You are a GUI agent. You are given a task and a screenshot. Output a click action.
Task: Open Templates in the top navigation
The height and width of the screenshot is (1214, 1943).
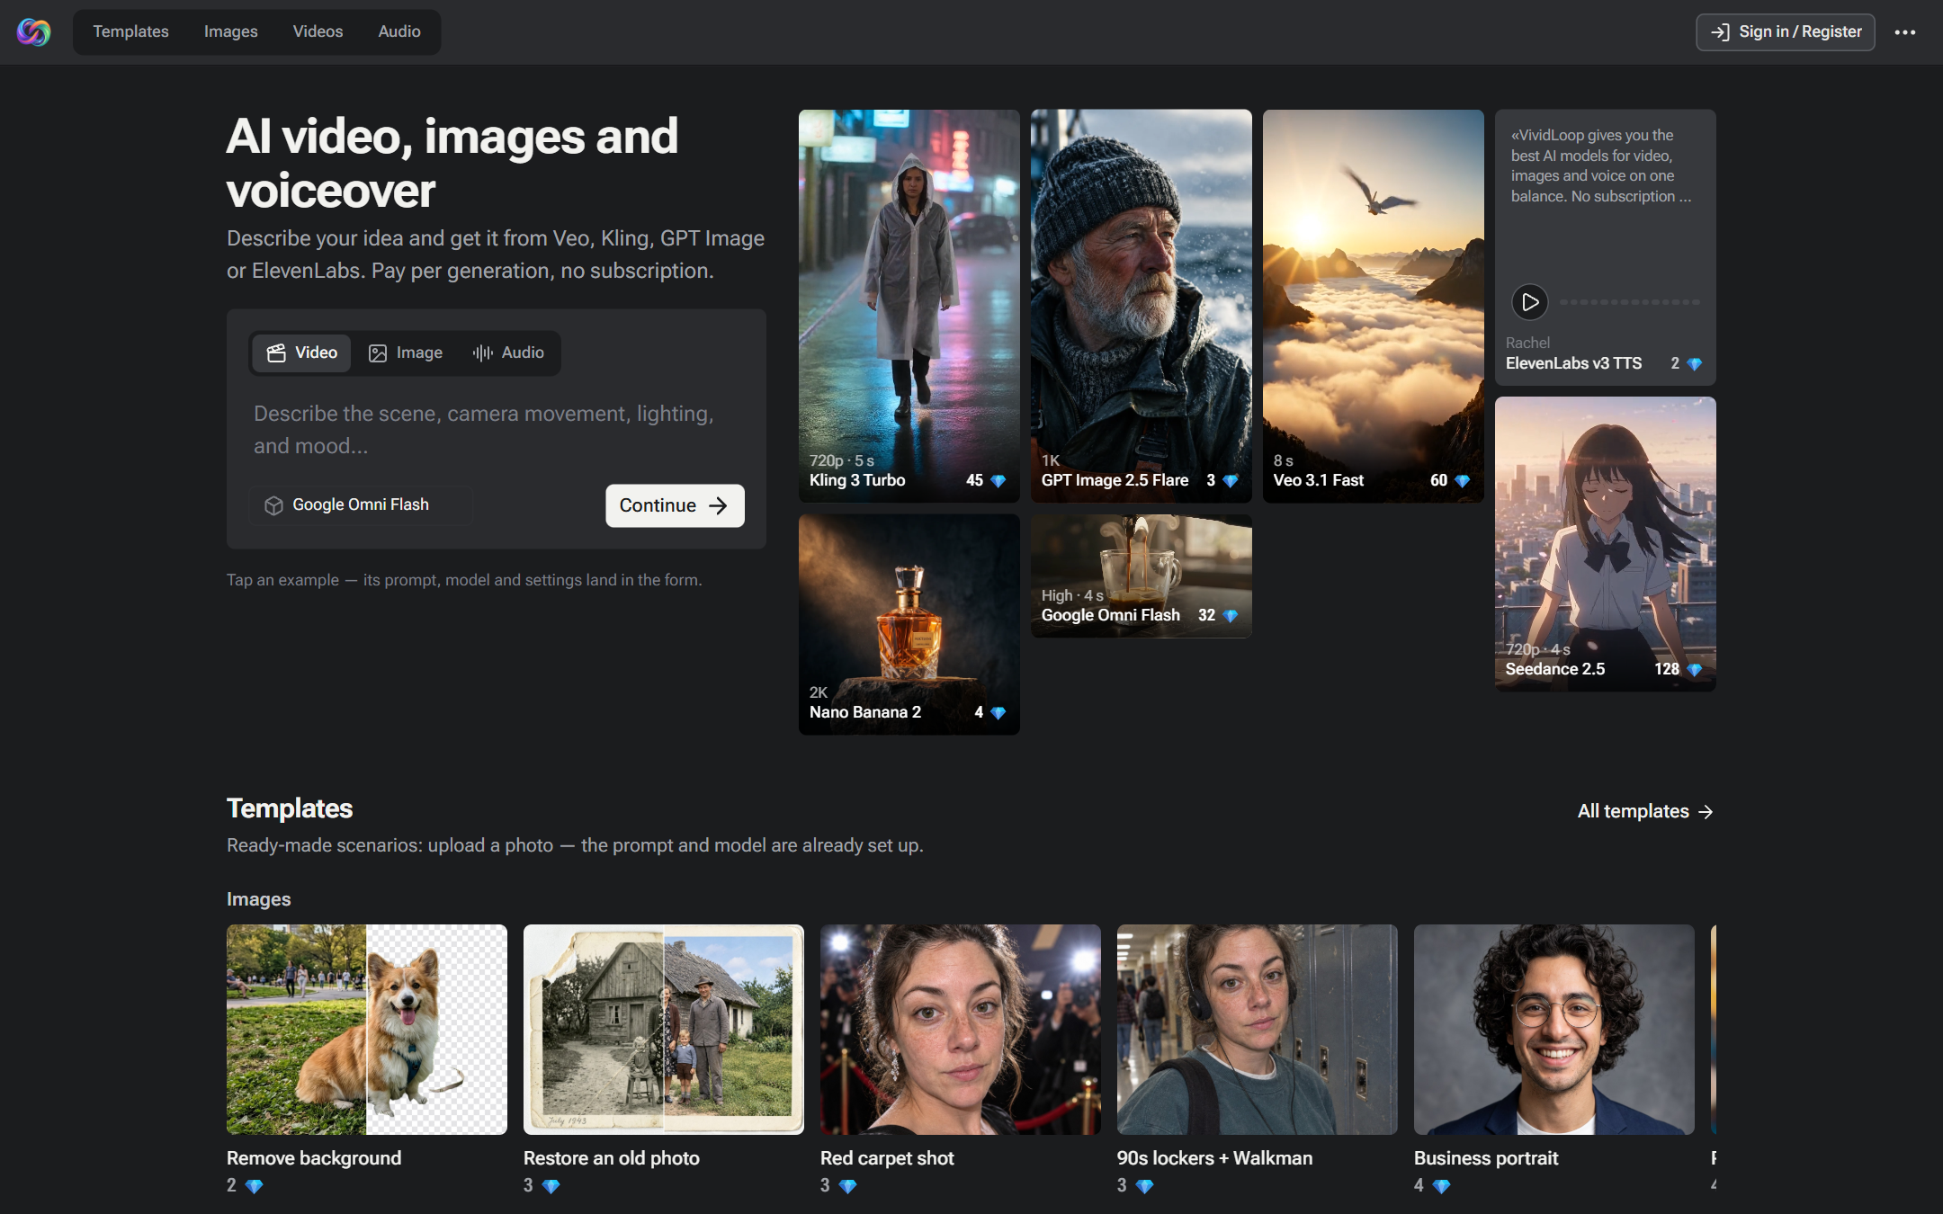130,31
